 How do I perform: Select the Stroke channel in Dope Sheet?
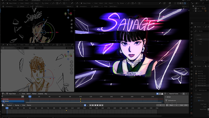(x=13, y=101)
